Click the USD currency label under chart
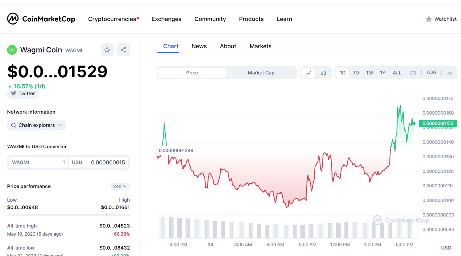The image size is (461, 256). coord(446,248)
